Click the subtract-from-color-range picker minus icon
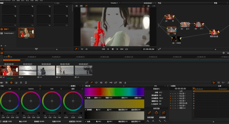229x124 pixels. [153, 121]
